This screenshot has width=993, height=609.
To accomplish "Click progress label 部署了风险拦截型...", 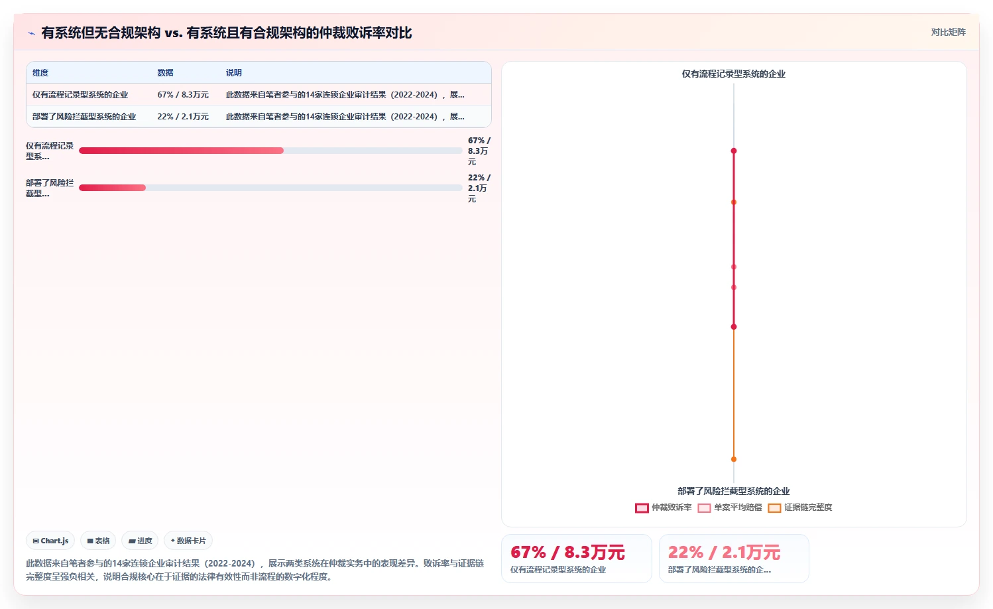I will click(x=50, y=188).
